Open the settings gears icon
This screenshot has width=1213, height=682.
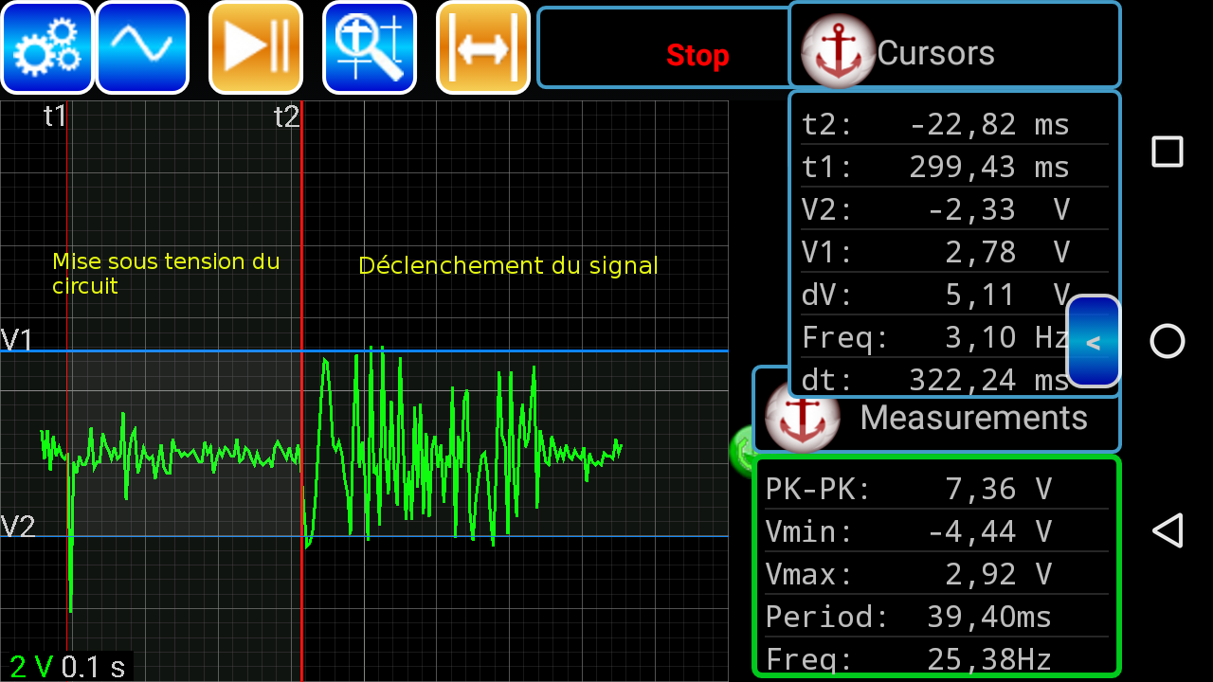47,47
